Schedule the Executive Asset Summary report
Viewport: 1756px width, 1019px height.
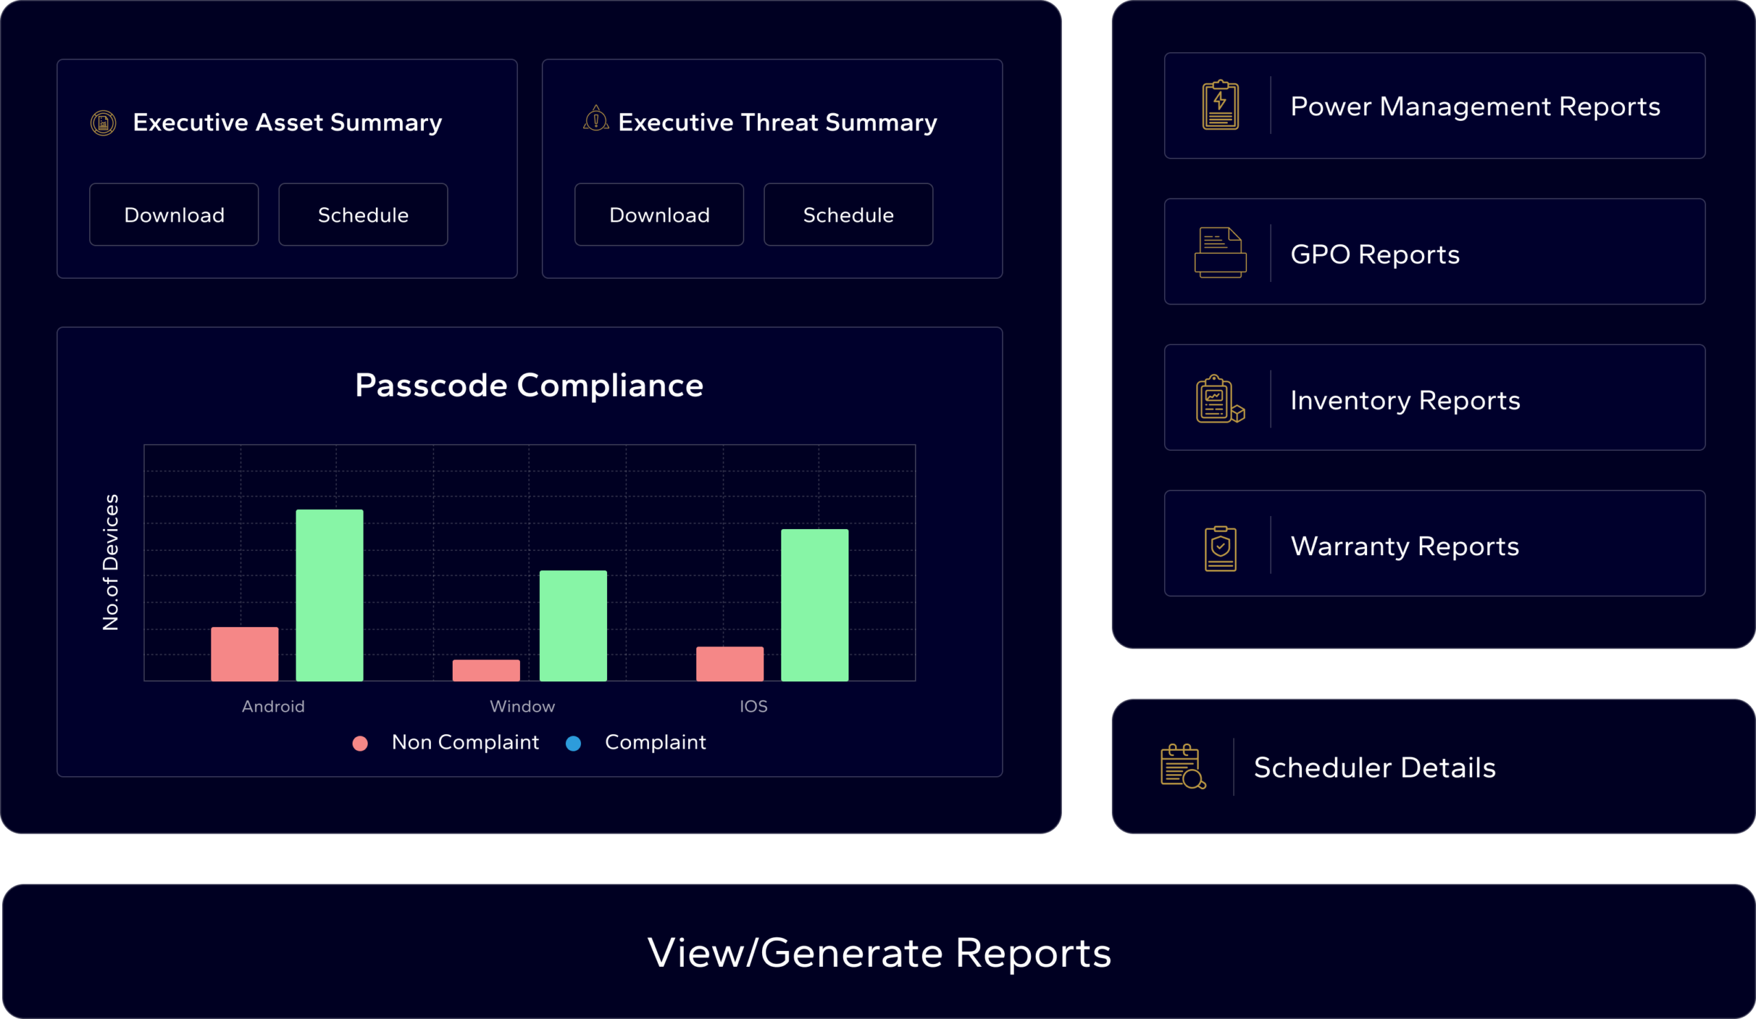[363, 215]
